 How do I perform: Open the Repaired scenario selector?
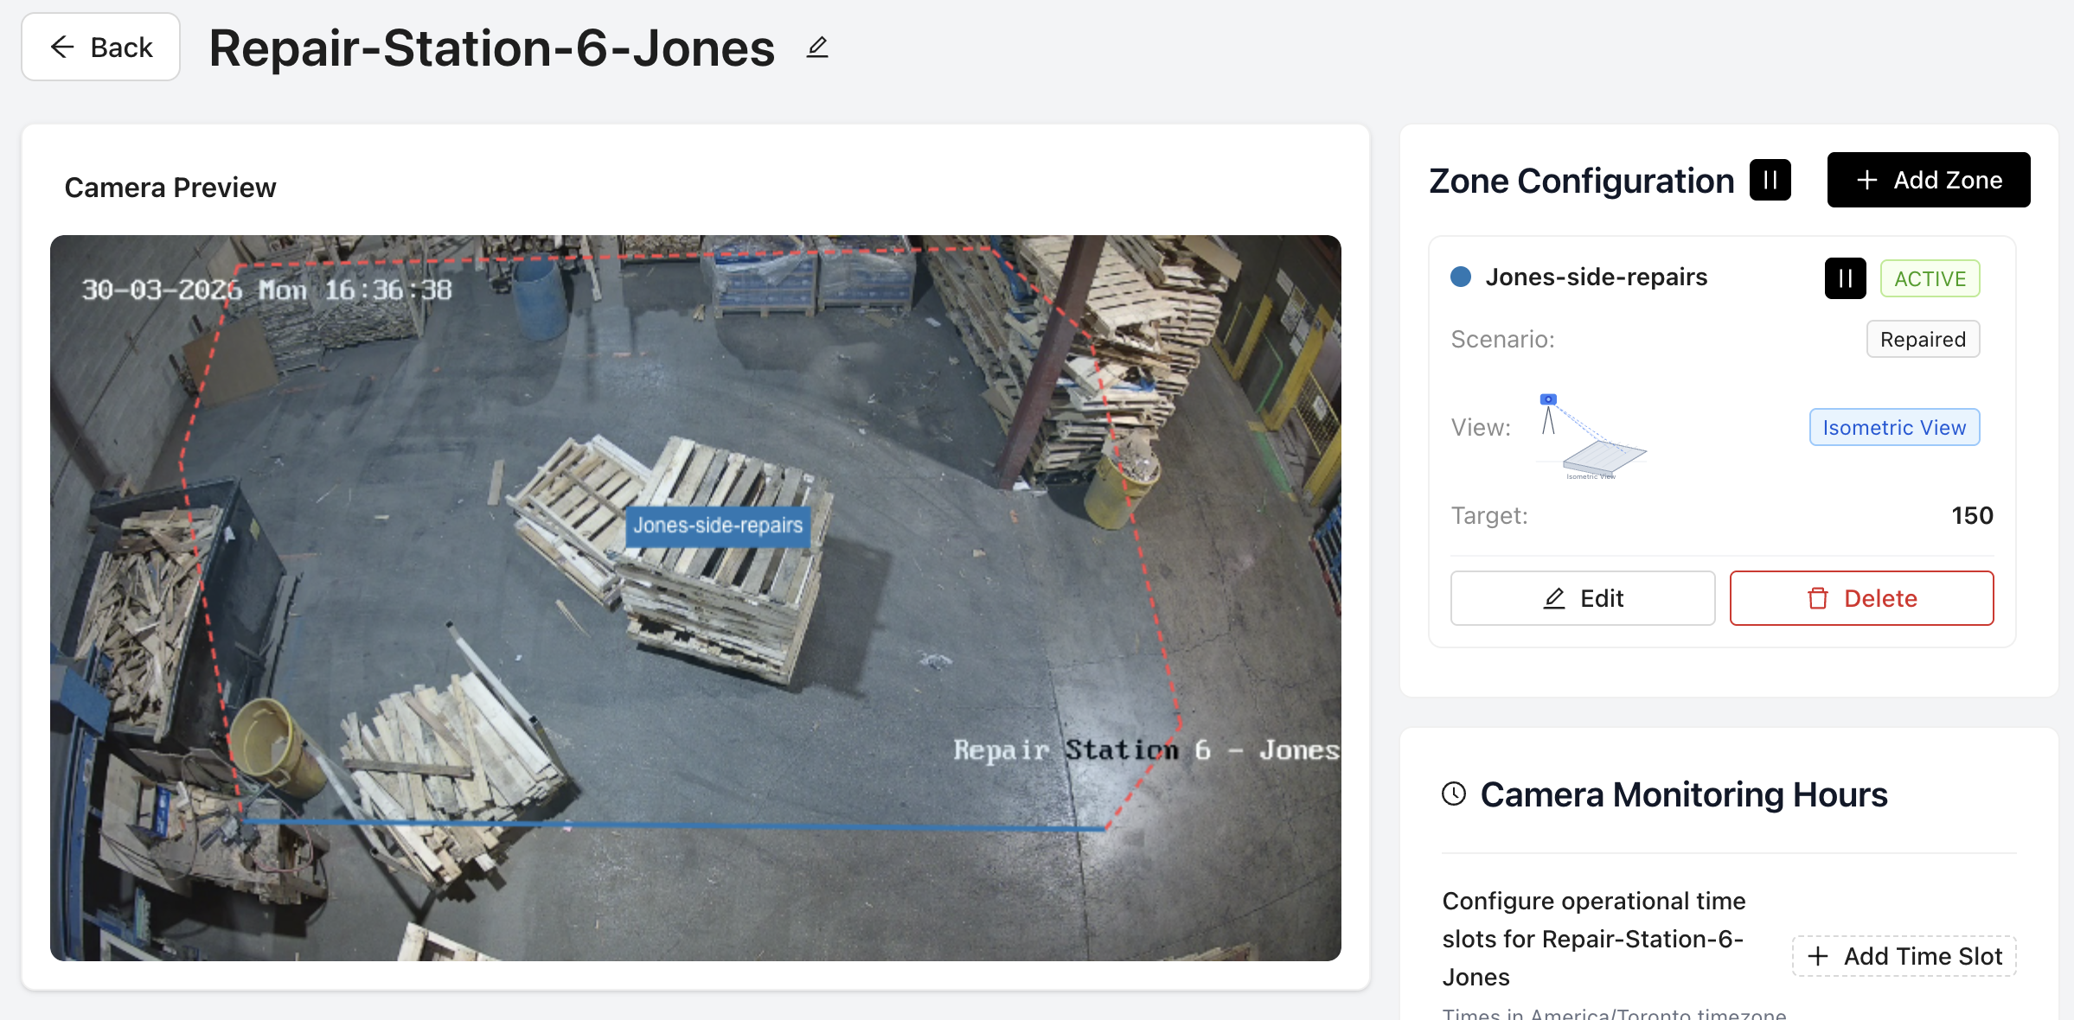click(1923, 339)
